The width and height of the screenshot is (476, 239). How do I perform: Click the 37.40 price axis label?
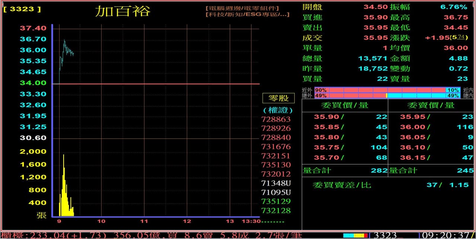pos(33,28)
